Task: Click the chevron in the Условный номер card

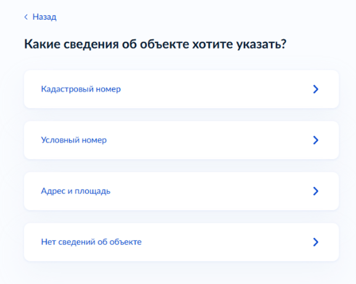Action: click(315, 140)
